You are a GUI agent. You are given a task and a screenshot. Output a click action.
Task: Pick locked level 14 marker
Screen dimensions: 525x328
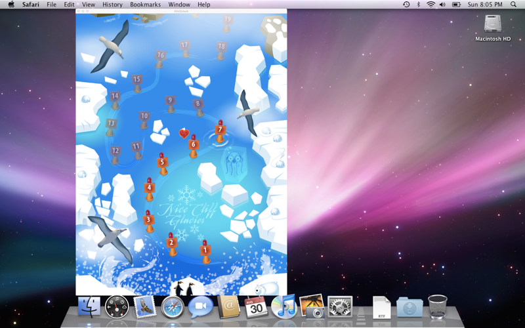pyautogui.click(x=115, y=100)
